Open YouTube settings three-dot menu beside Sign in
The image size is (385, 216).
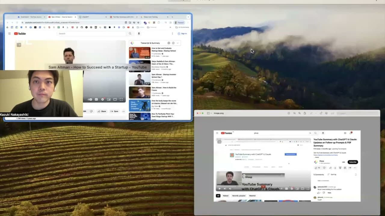pyautogui.click(x=172, y=34)
